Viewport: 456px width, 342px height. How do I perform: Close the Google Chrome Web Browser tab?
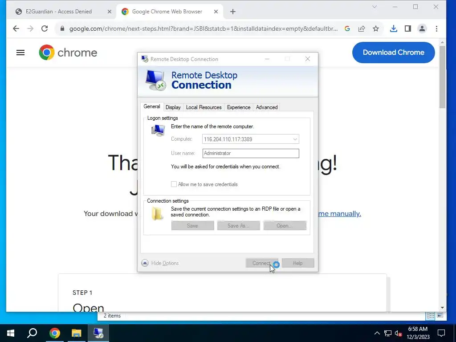(216, 12)
